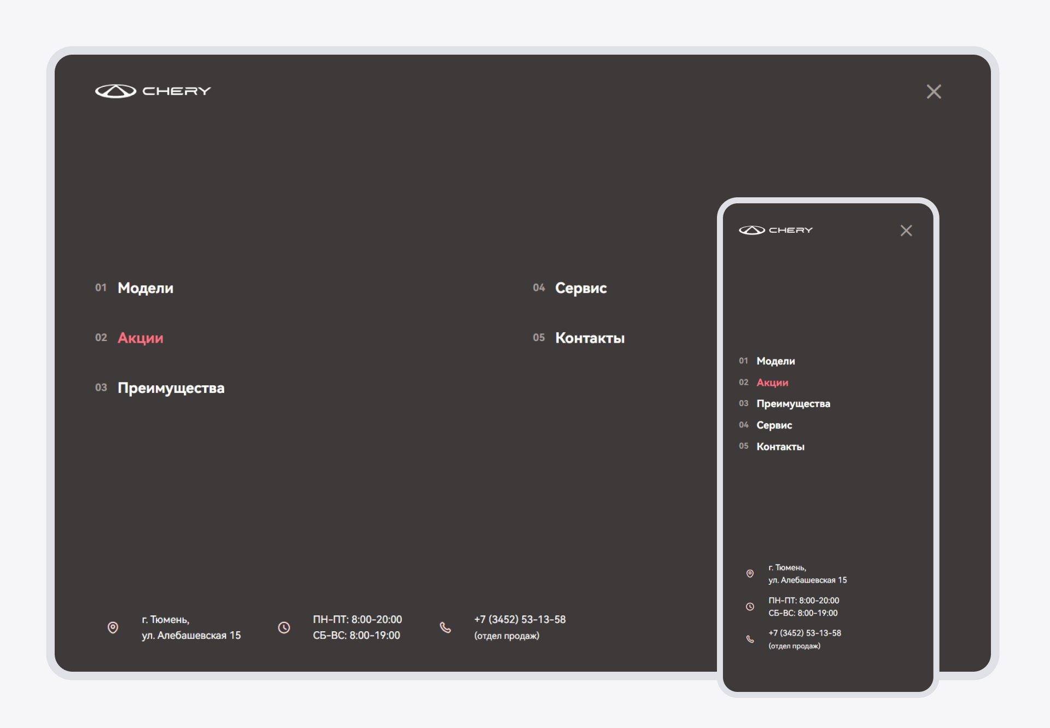
Task: Click the Chery logo in mobile menu
Action: [x=775, y=230]
